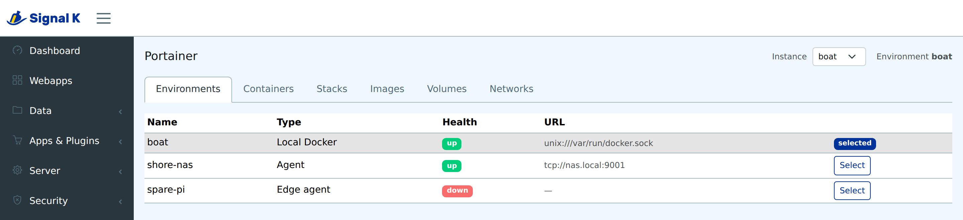Click the Environment boat label
This screenshot has width=963, height=220.
tap(914, 57)
